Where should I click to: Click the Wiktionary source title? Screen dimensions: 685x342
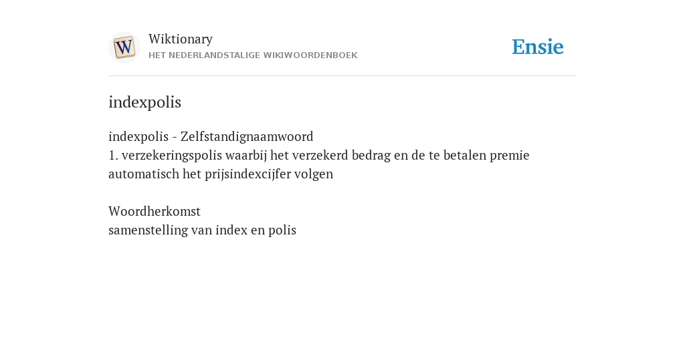181,39
